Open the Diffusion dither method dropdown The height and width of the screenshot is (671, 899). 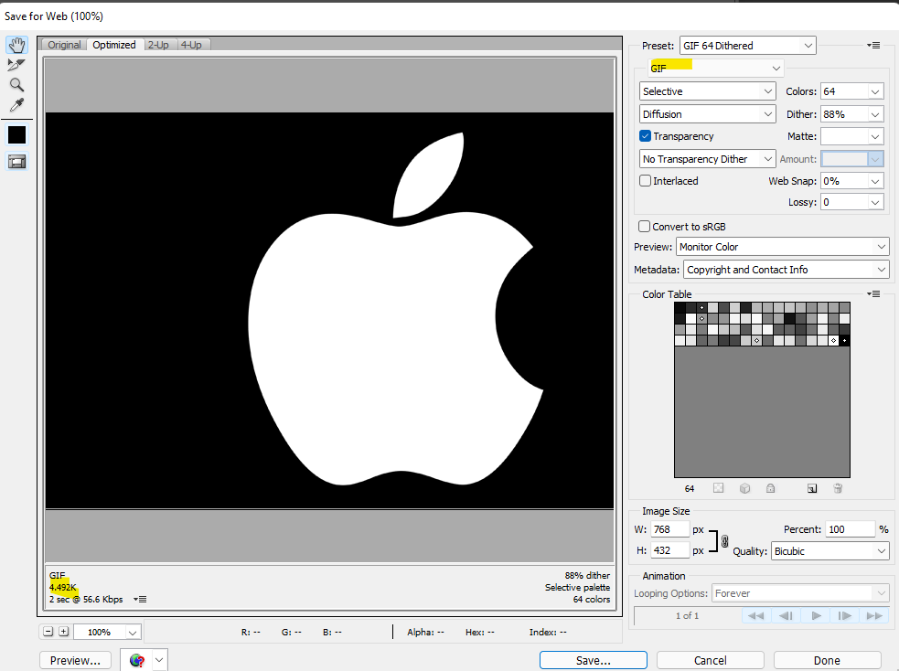tap(708, 114)
